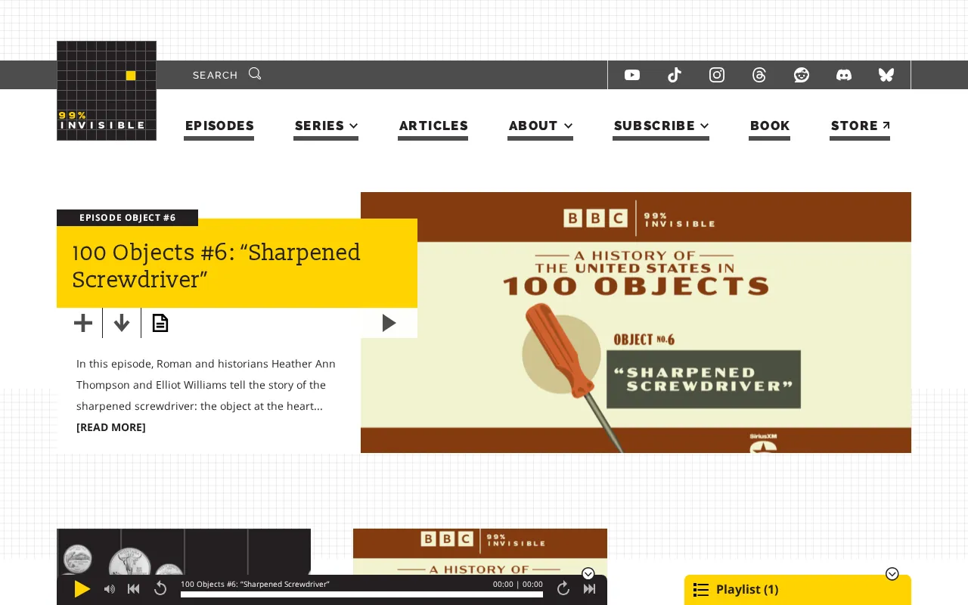This screenshot has height=605, width=968.
Task: Skip to previous track in player
Action: click(x=134, y=589)
